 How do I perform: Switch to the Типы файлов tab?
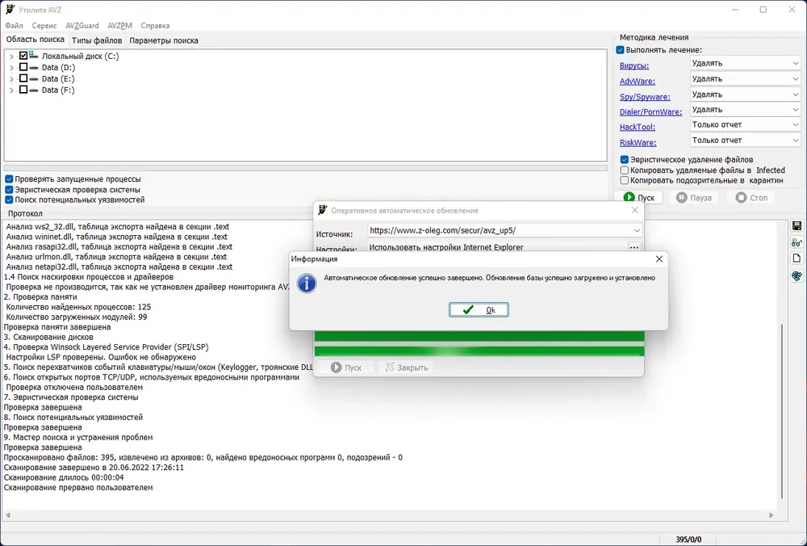pos(97,40)
